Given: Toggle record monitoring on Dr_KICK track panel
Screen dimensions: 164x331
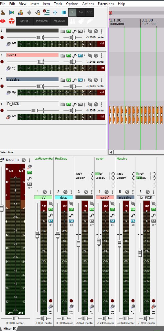Looking at the screenshot, I should pos(8,117).
